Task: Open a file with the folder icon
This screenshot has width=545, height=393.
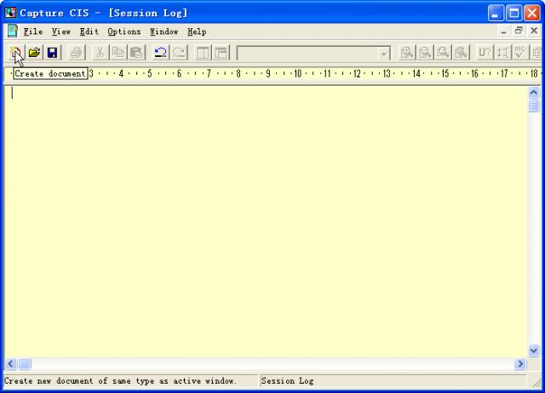Action: [x=34, y=53]
